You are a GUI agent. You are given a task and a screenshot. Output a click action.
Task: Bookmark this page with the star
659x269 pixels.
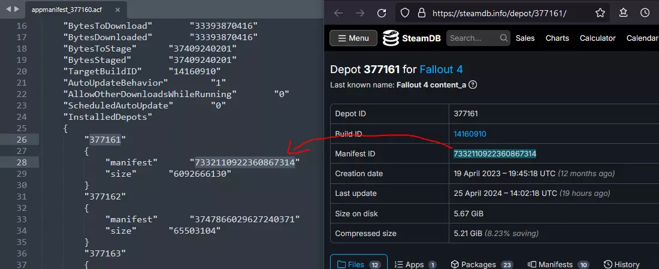click(600, 13)
